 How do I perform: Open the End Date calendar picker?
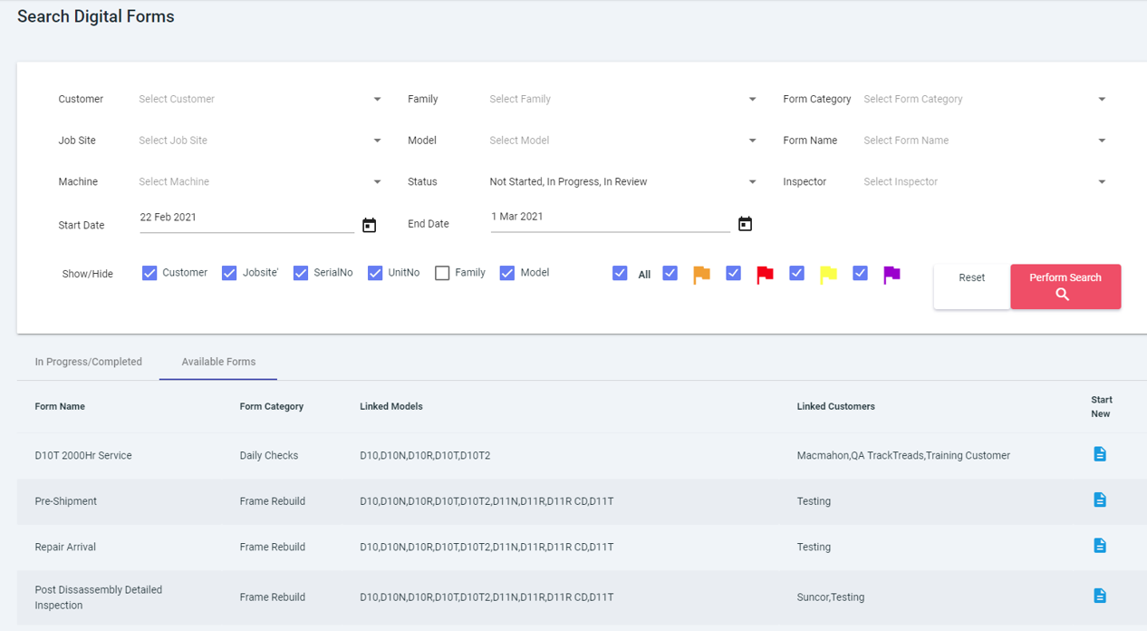coord(745,223)
